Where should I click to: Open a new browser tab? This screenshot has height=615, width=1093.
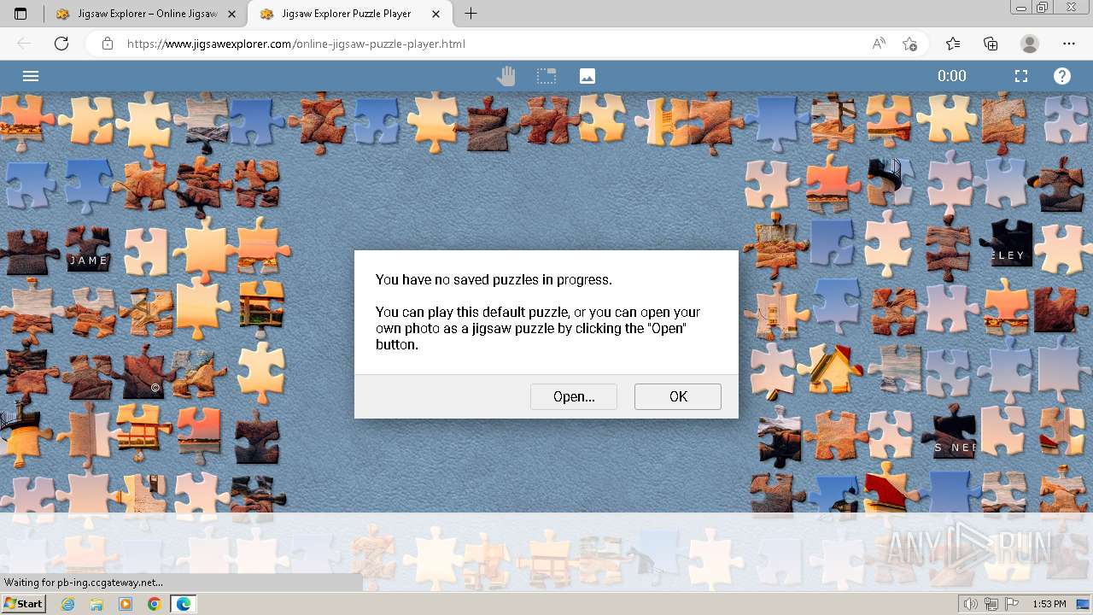tap(471, 14)
